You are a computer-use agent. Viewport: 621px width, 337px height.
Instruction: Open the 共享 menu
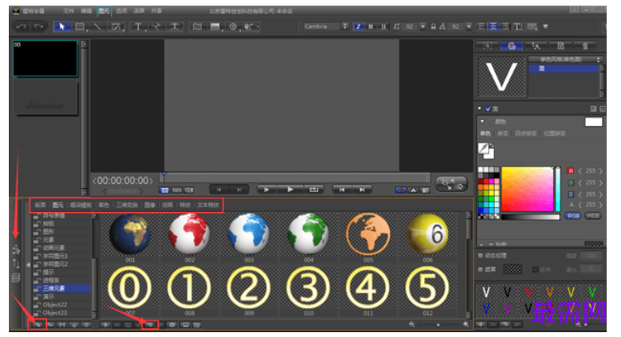156,10
